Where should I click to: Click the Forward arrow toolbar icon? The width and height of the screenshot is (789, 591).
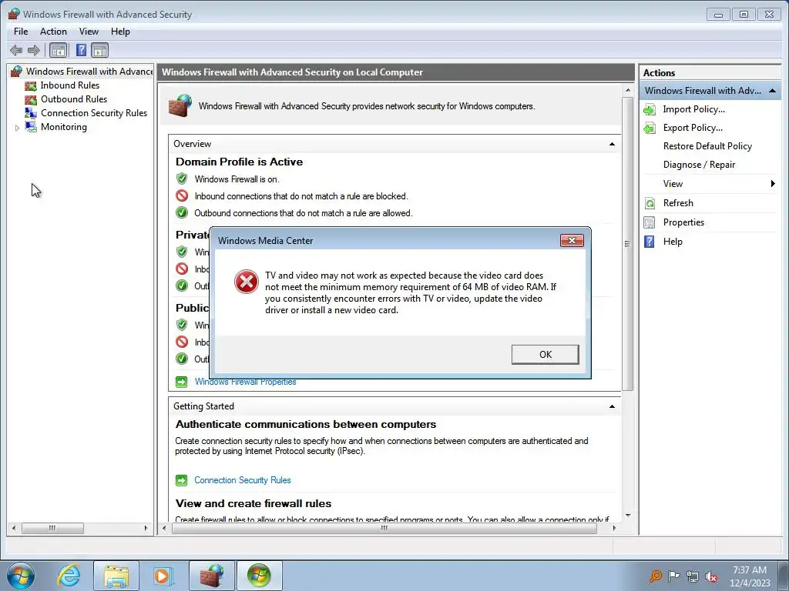(x=34, y=50)
